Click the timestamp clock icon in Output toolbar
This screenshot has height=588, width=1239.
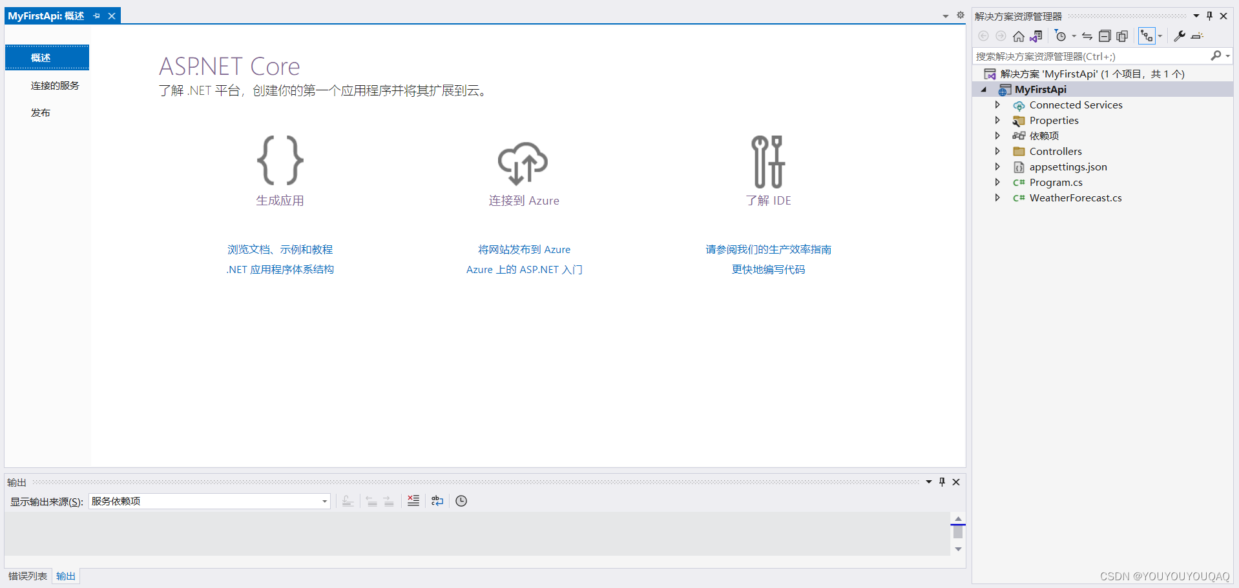point(461,501)
